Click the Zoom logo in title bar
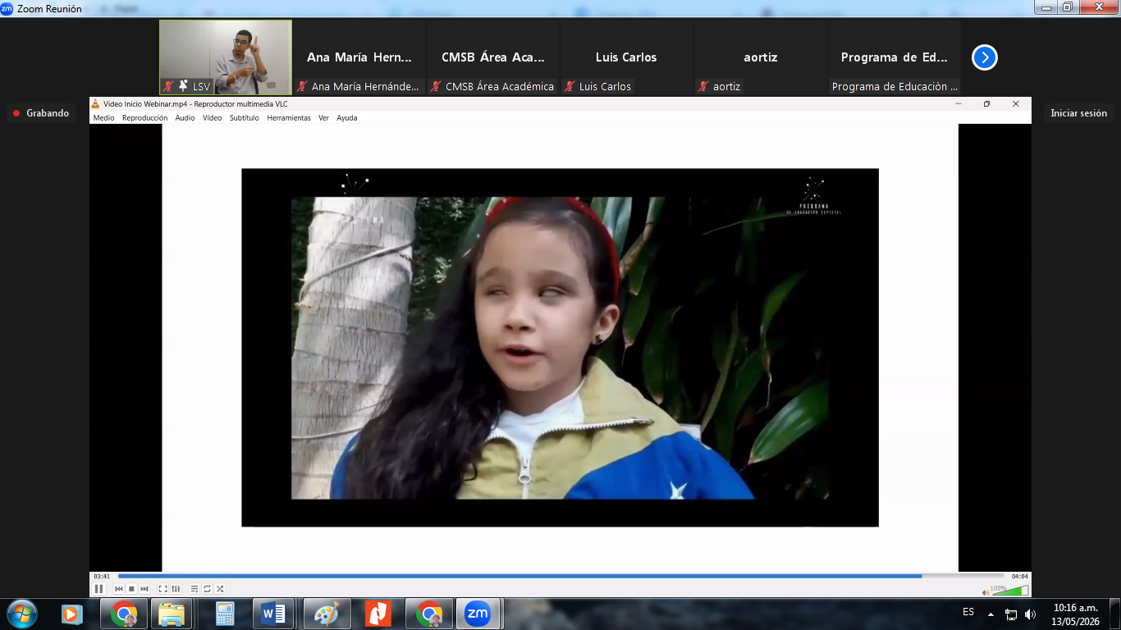 [7, 9]
